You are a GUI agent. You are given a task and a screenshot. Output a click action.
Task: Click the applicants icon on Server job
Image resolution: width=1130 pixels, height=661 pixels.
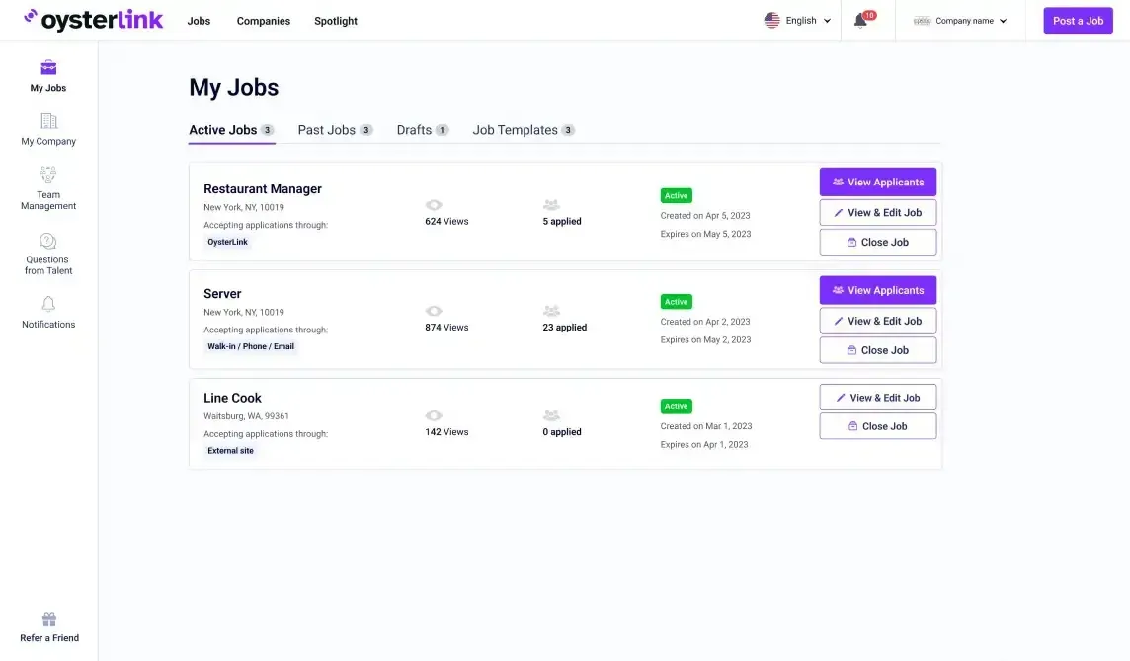tap(551, 311)
